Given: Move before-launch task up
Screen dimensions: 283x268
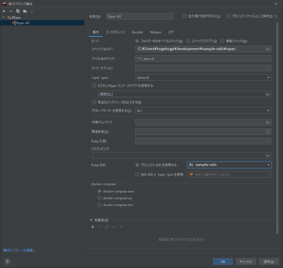Looking at the screenshot, I should 114,227.
